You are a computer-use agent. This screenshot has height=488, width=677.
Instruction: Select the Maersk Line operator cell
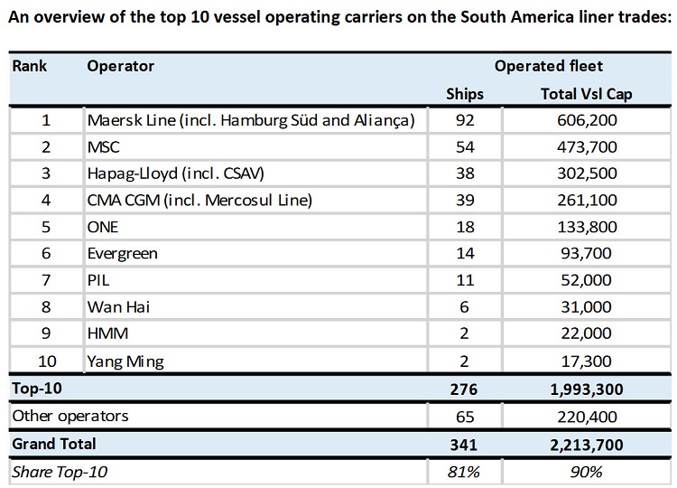255,120
